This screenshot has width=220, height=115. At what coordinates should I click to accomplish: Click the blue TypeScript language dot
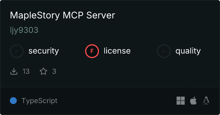pyautogui.click(x=13, y=101)
